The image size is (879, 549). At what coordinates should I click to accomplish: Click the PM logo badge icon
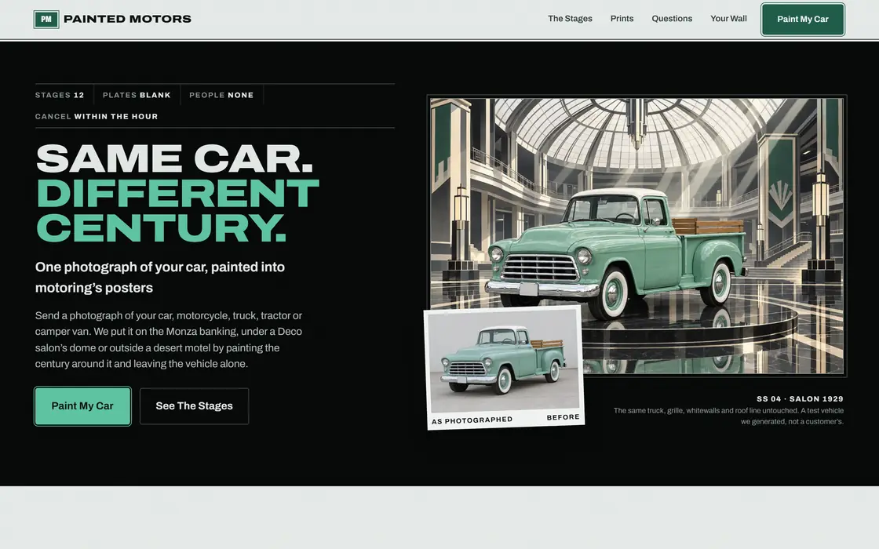point(46,19)
